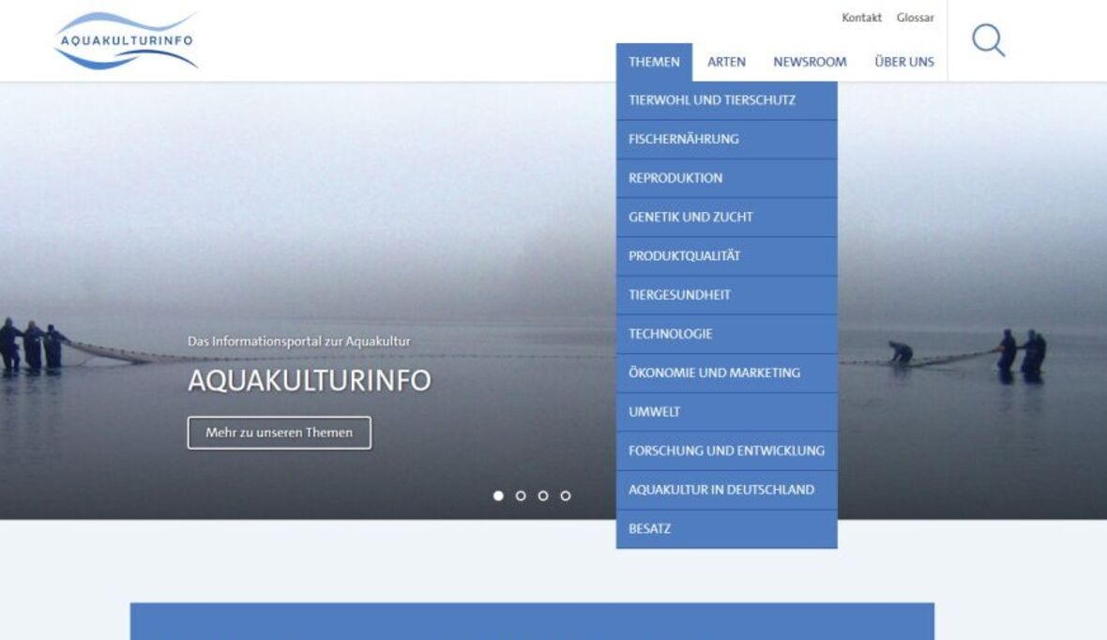Select Tierwohl und Tierschutz from menu
This screenshot has height=640, width=1107.
[x=712, y=100]
